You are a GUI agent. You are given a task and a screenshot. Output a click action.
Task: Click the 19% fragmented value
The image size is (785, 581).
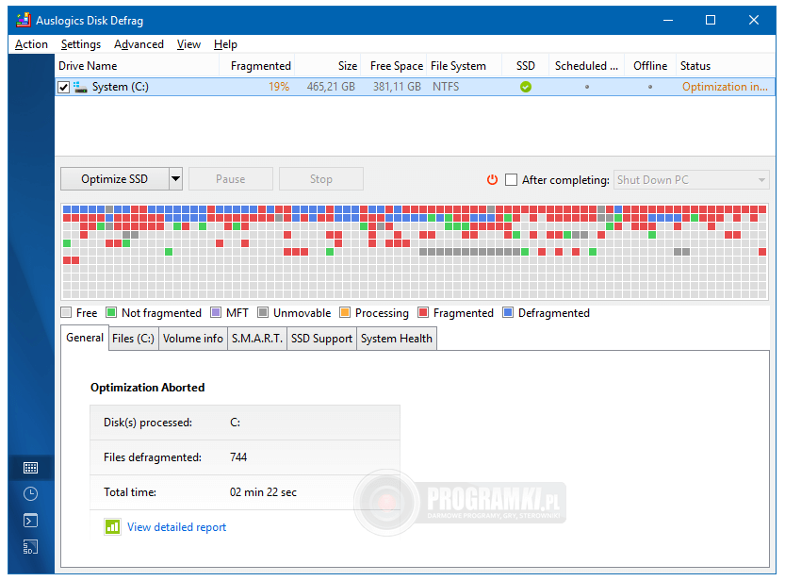[279, 87]
